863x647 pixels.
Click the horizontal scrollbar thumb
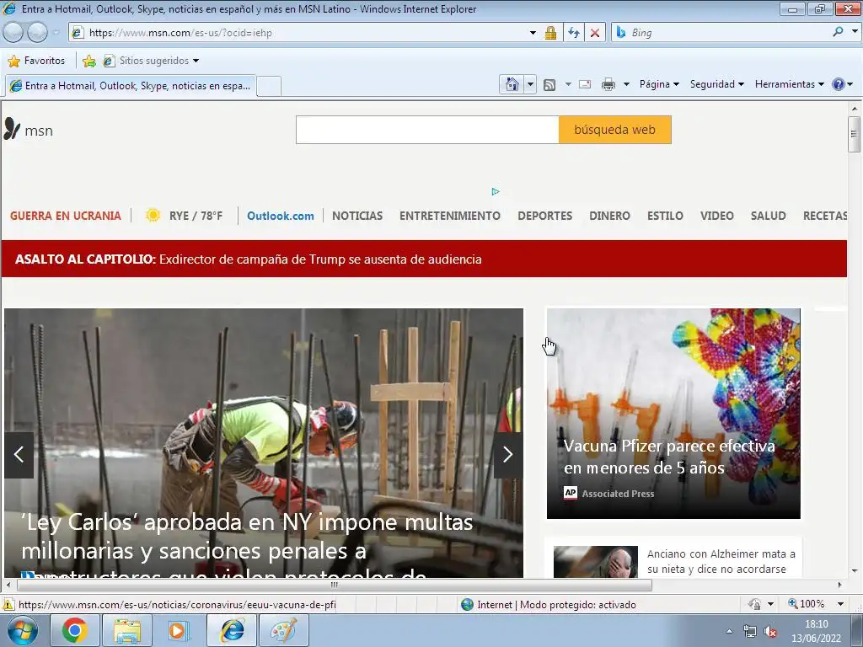click(x=334, y=585)
